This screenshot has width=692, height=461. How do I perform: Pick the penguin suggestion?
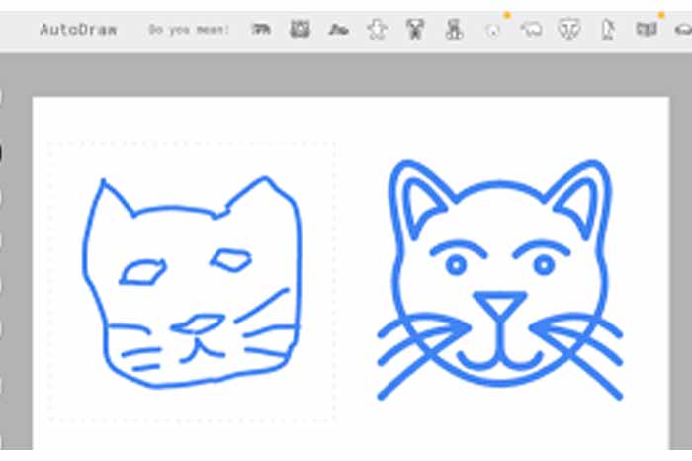(x=609, y=30)
